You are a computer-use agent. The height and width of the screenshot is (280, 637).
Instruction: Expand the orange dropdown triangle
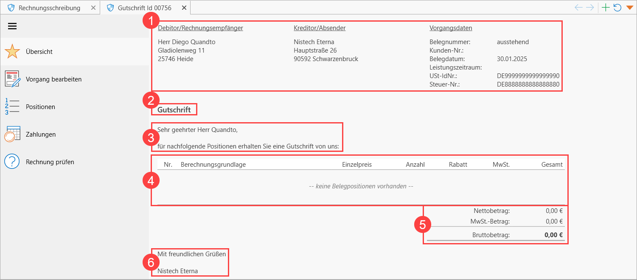629,8
